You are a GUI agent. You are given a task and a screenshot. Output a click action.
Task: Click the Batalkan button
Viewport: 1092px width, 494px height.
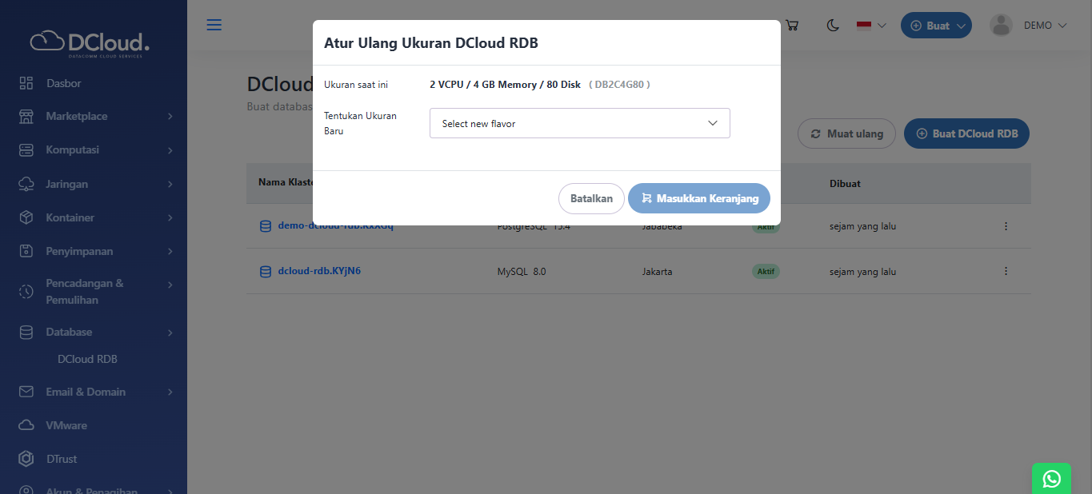pos(591,198)
